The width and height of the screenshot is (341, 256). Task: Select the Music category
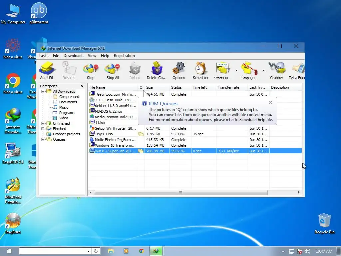[64, 107]
